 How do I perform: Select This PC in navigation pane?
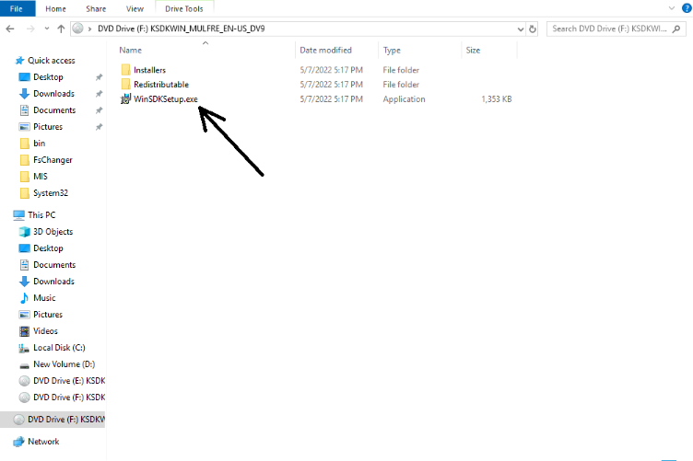click(x=41, y=214)
